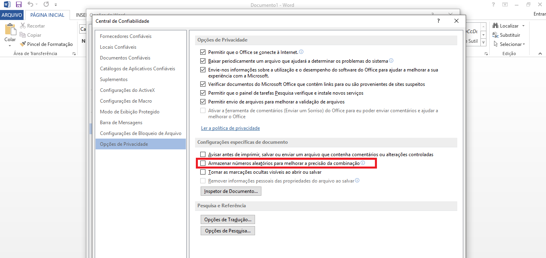This screenshot has height=258, width=546.
Task: Select Modo de Exibição Protegido category
Action: (x=141, y=112)
